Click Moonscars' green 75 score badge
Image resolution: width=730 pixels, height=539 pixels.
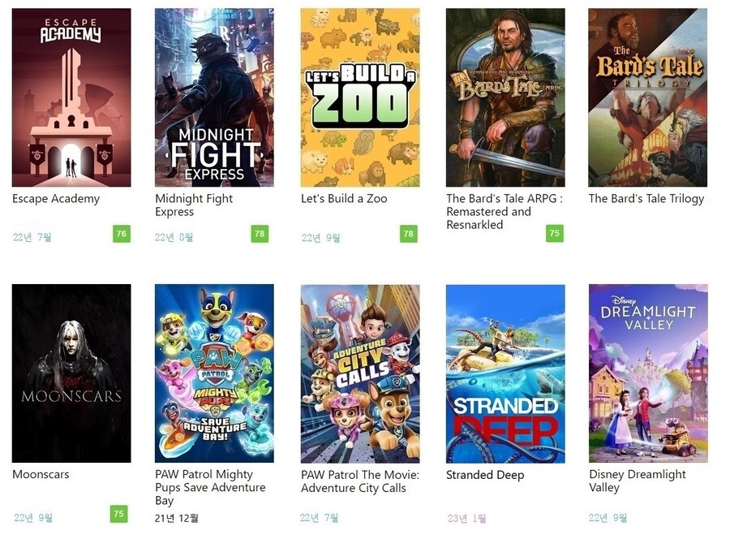coord(119,514)
